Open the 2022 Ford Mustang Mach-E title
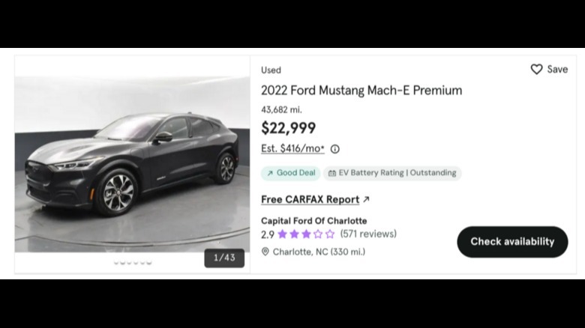The width and height of the screenshot is (585, 328). click(361, 91)
